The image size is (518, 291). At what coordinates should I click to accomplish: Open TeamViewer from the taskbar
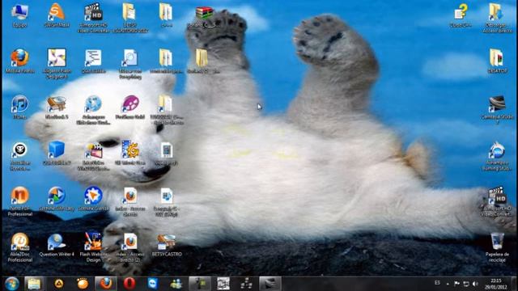pos(153,284)
